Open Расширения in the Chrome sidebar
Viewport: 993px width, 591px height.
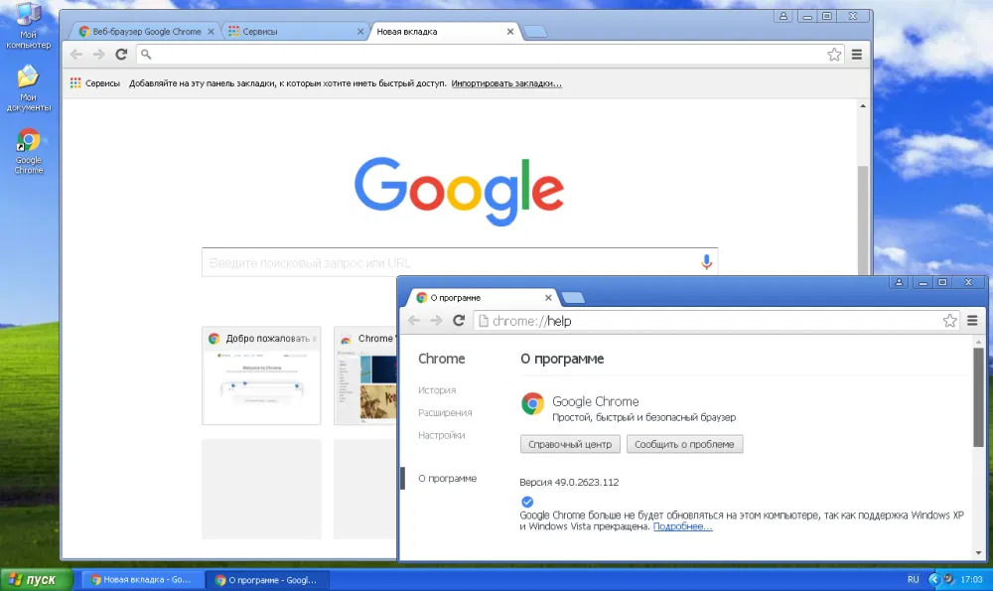445,413
